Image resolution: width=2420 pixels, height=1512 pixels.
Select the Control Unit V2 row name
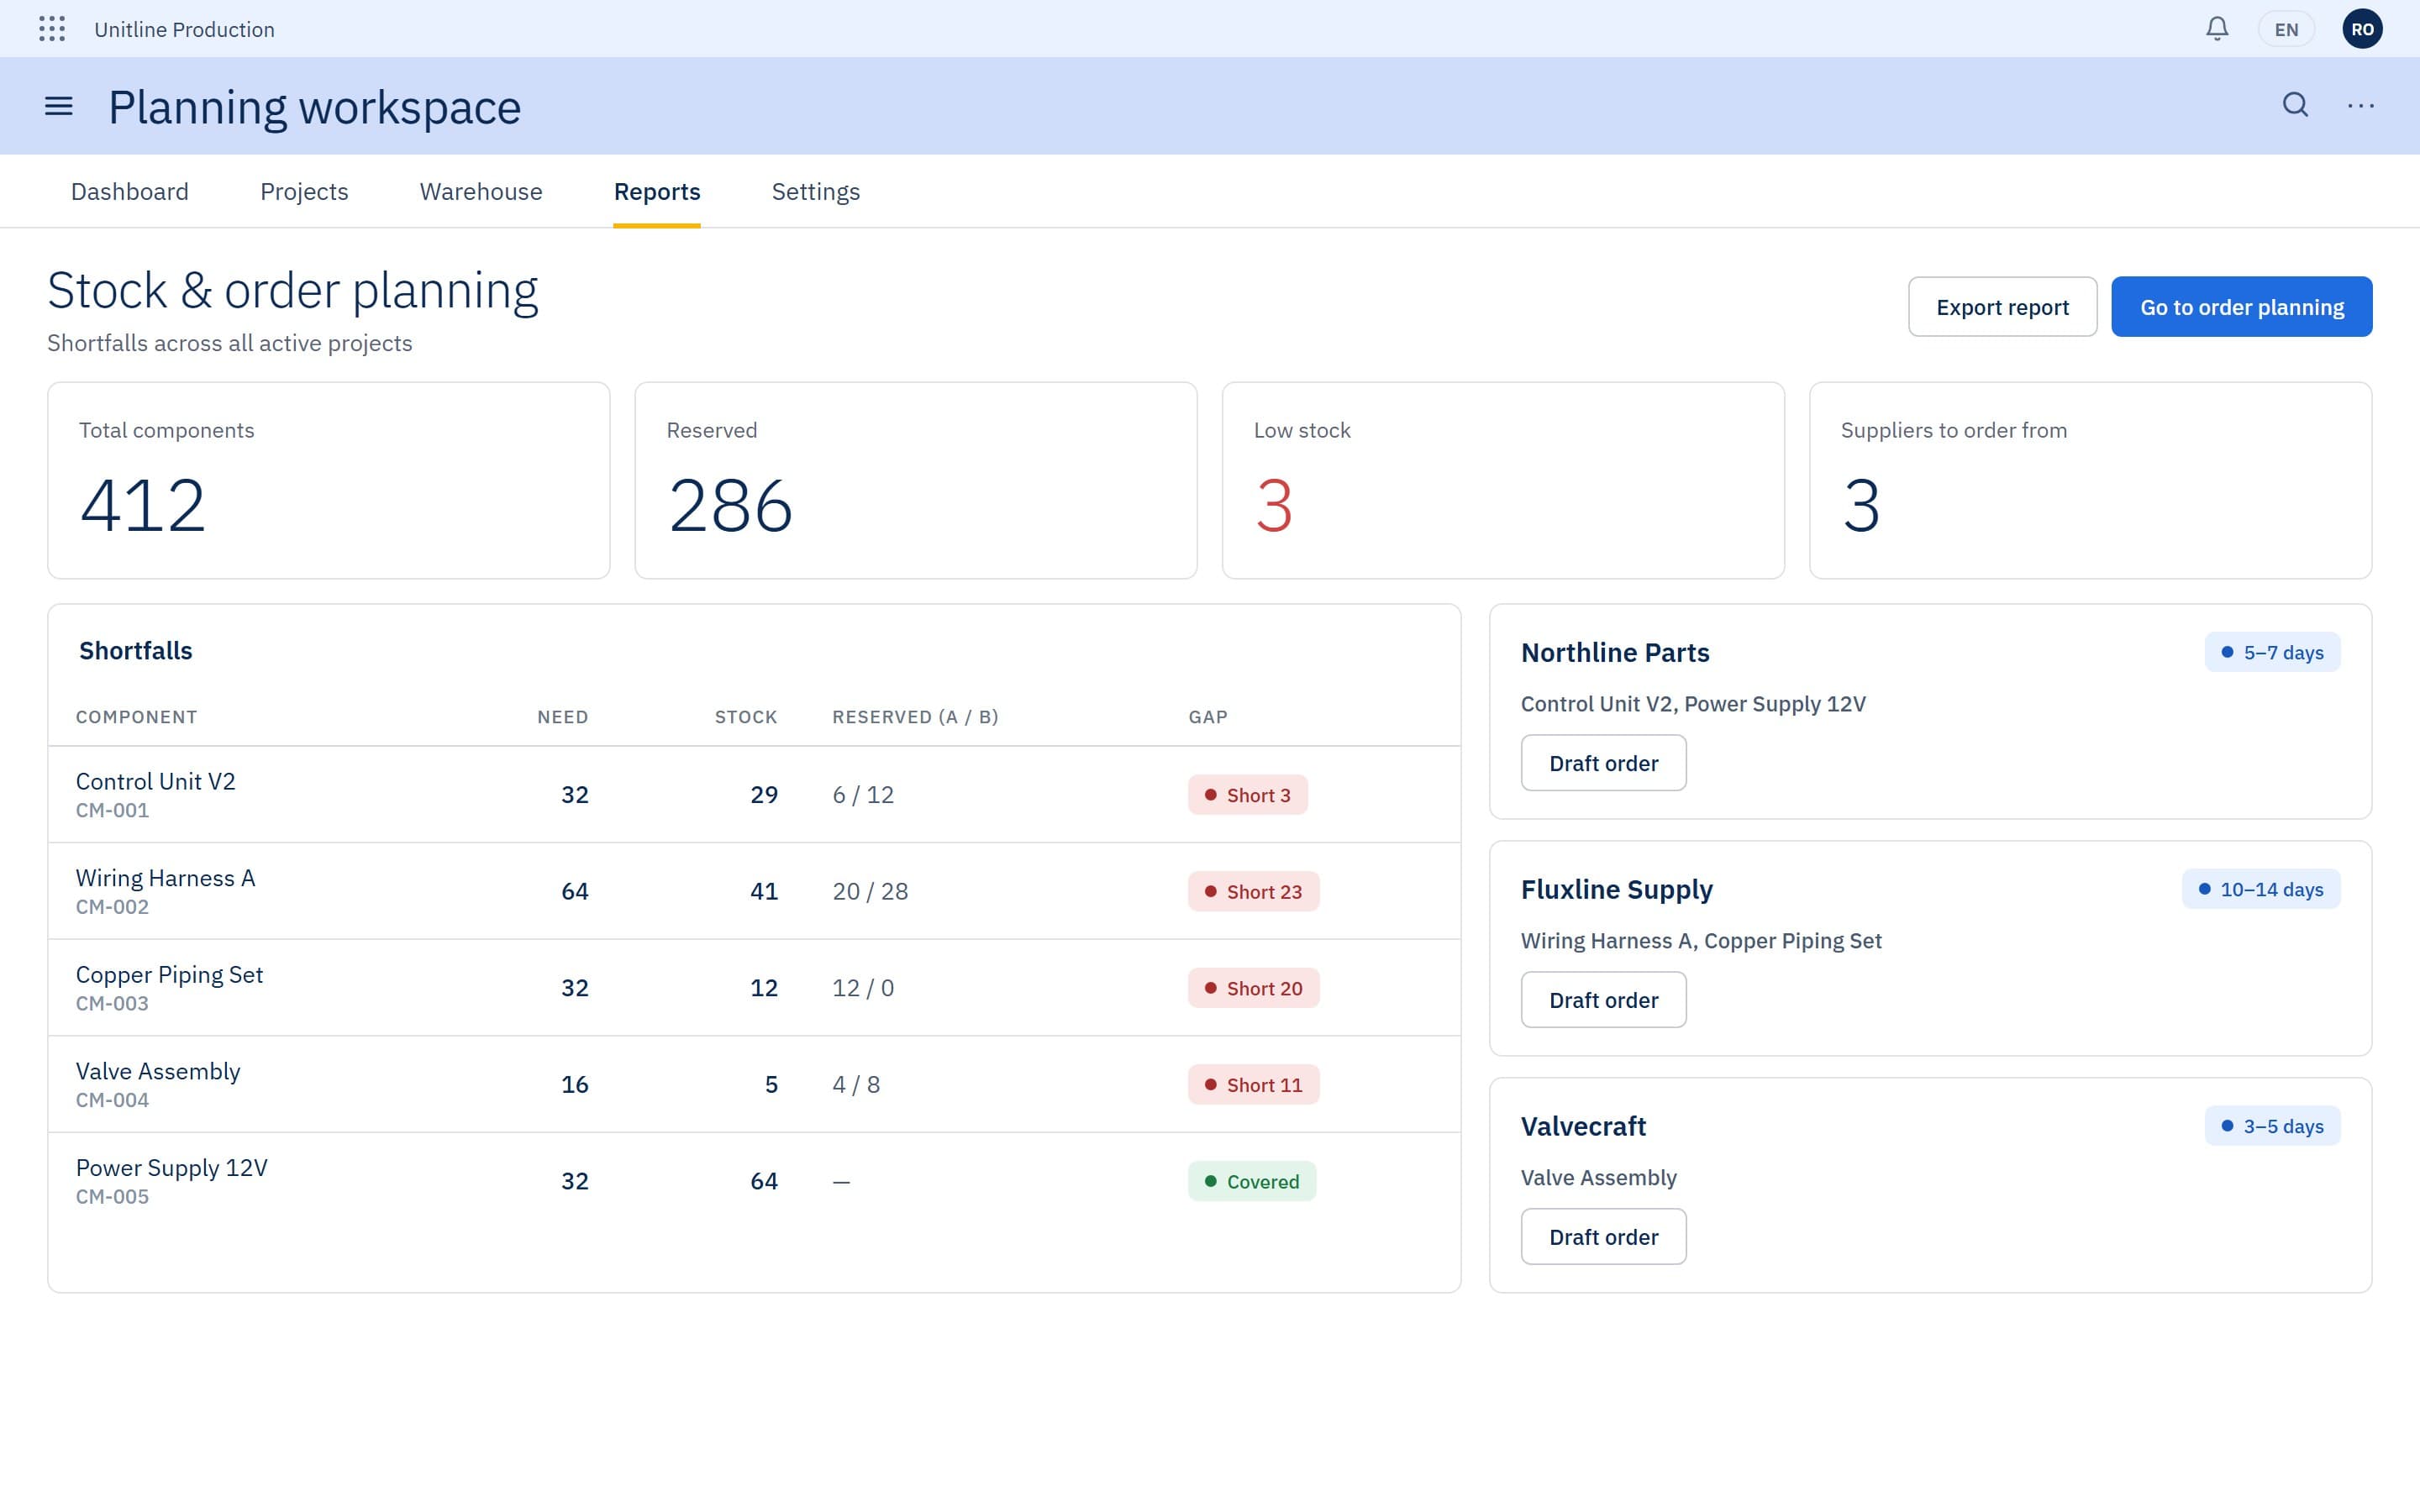pos(156,781)
